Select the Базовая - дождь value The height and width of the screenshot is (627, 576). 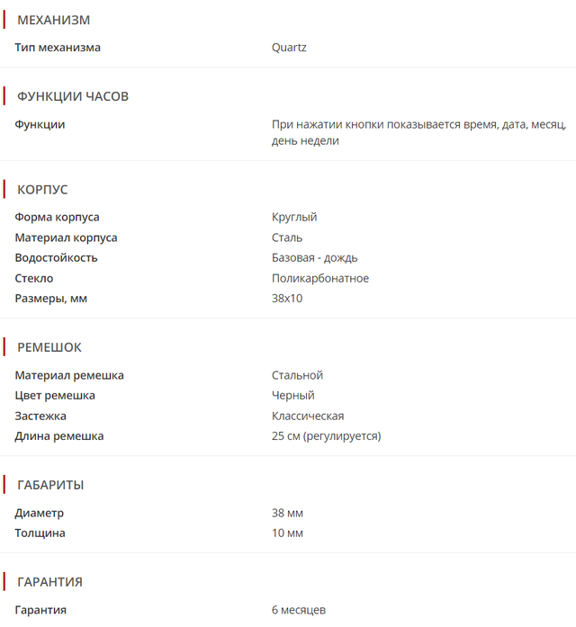310,257
